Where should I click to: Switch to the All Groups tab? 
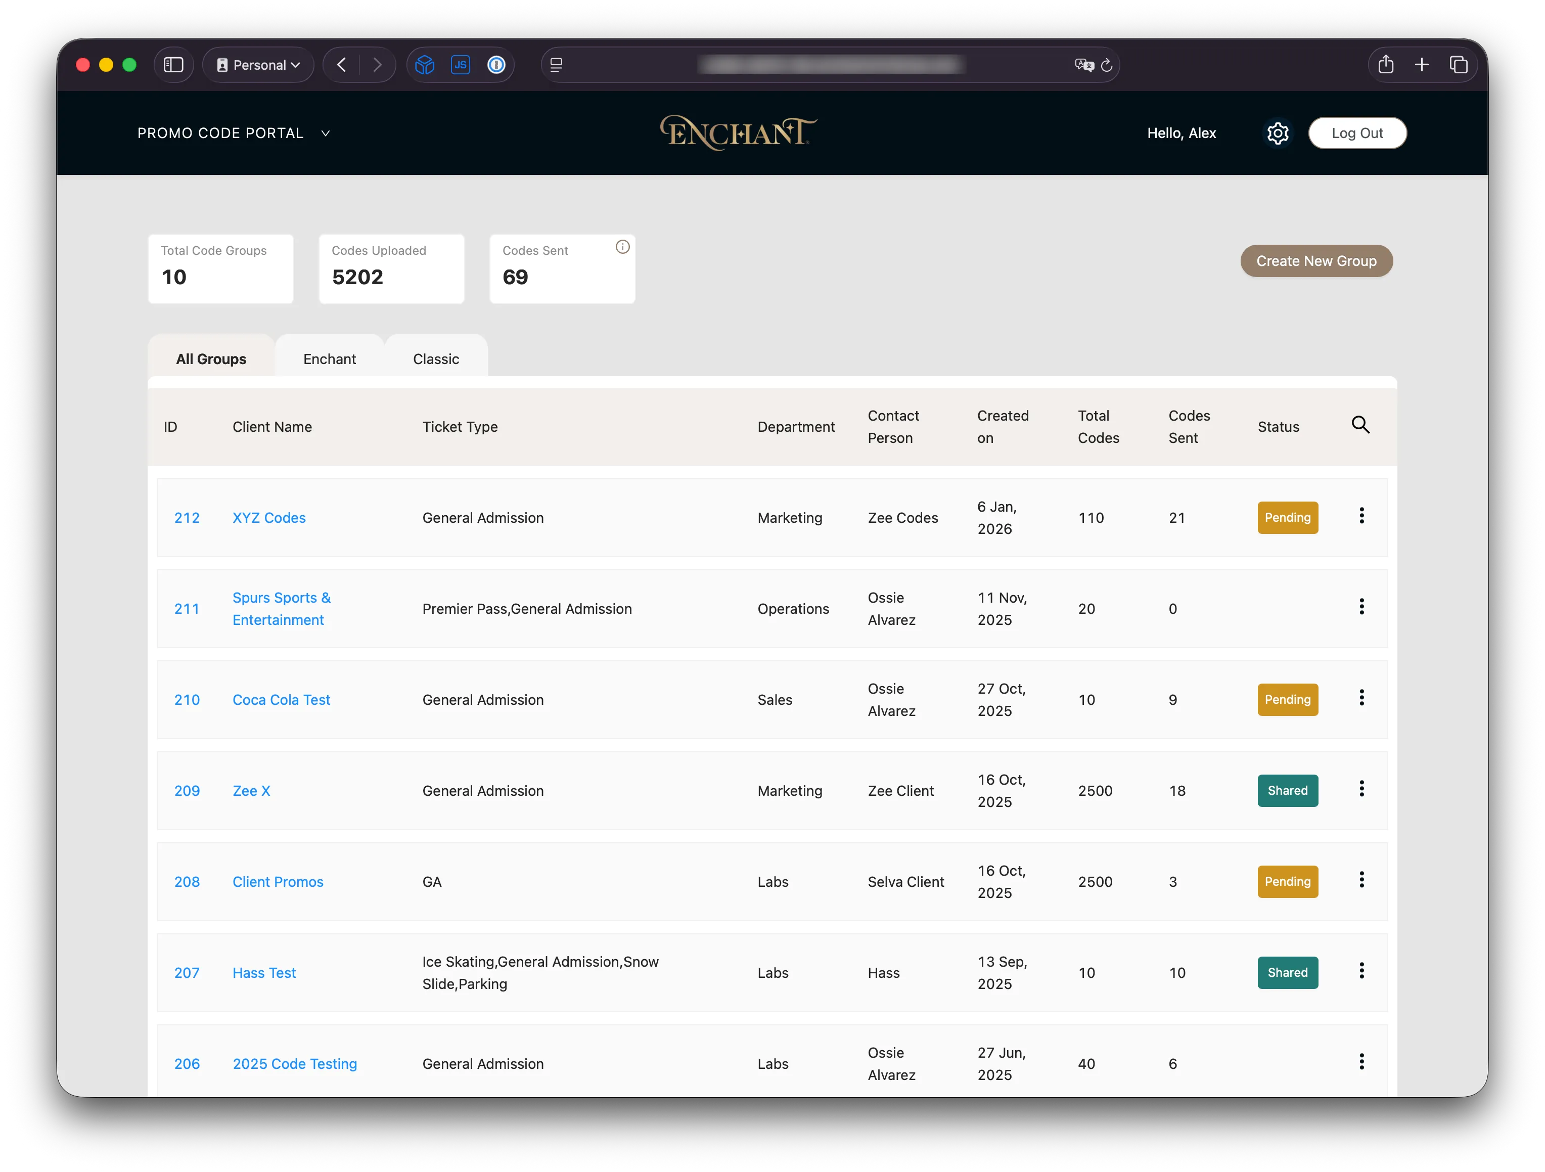click(x=211, y=359)
